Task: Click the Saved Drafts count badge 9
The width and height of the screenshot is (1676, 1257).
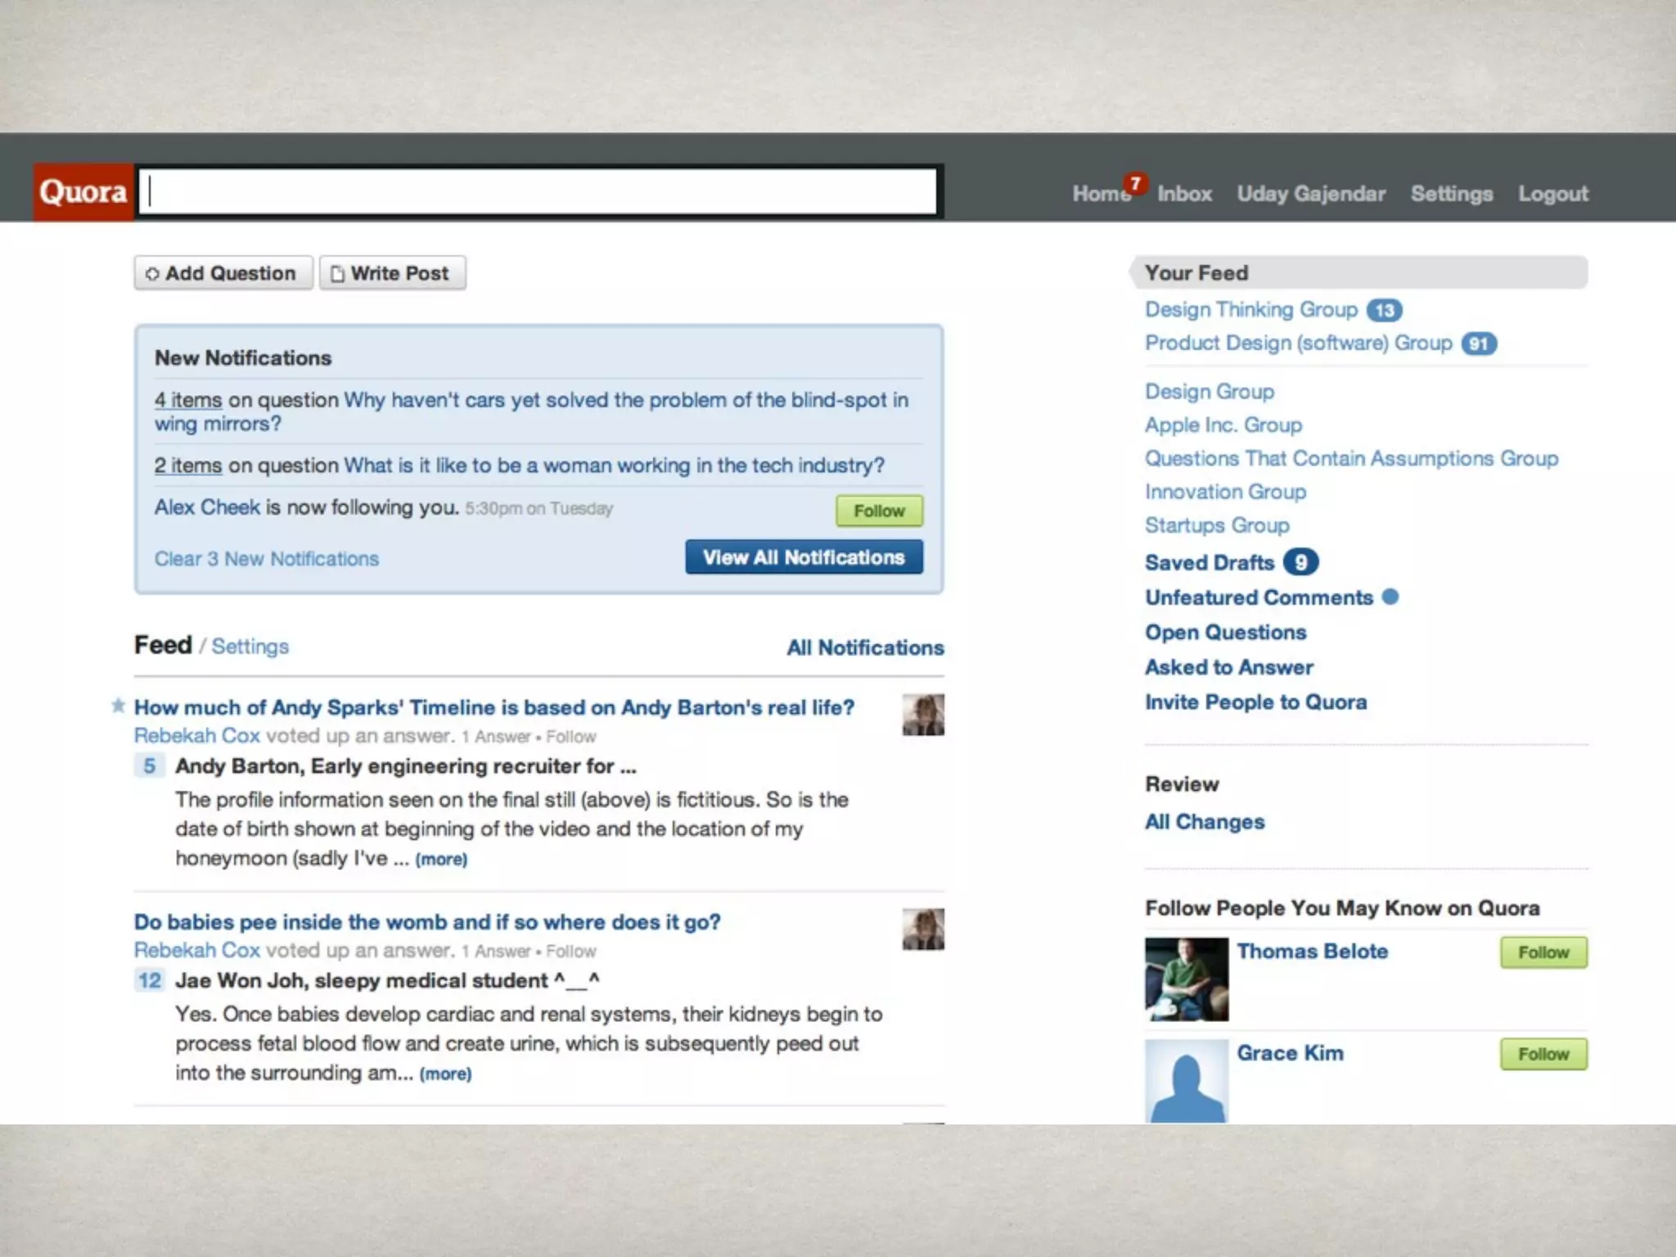Action: coord(1300,562)
